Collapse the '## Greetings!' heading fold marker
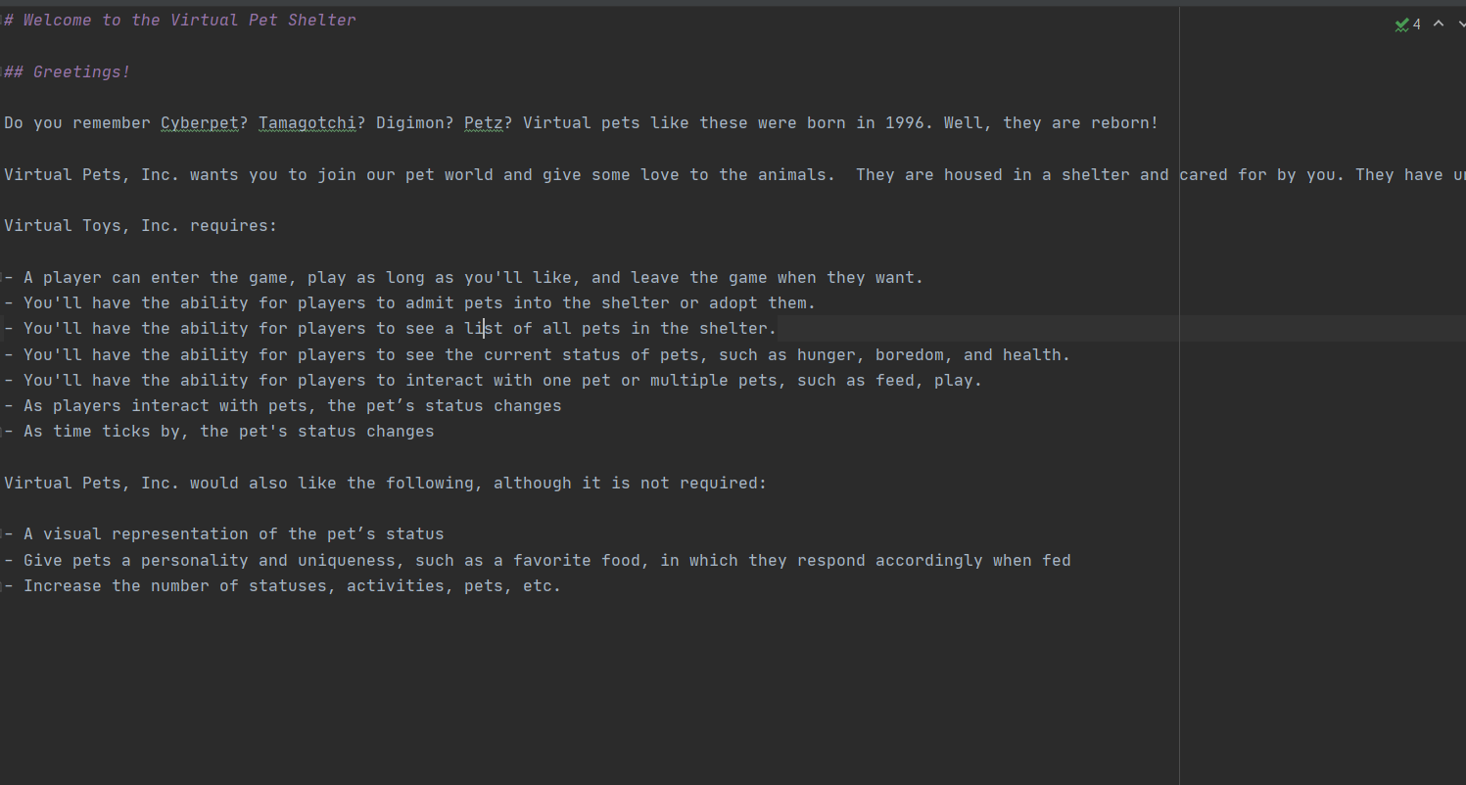Viewport: 1466px width, 785px height. [x=2, y=72]
